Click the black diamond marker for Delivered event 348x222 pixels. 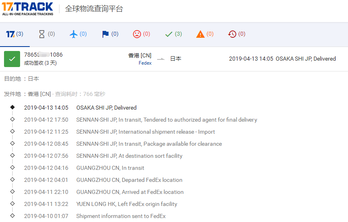click(12, 107)
